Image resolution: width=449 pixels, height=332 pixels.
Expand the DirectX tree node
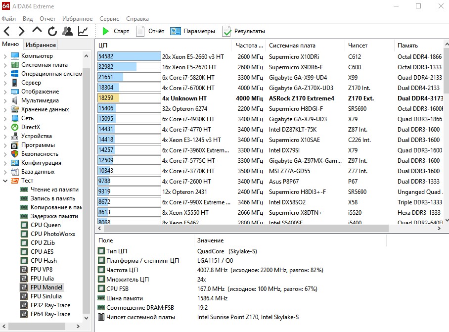pos(5,127)
